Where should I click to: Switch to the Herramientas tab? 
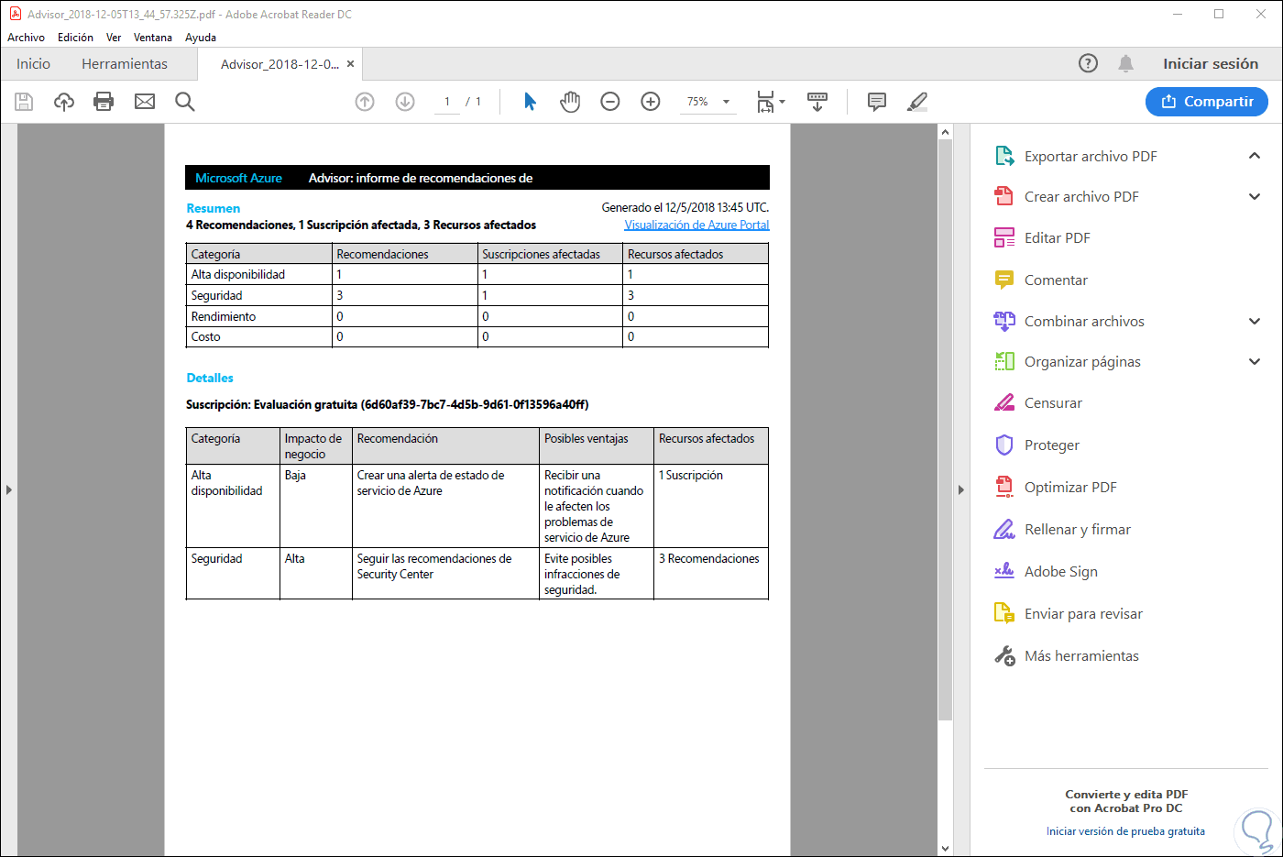click(125, 64)
